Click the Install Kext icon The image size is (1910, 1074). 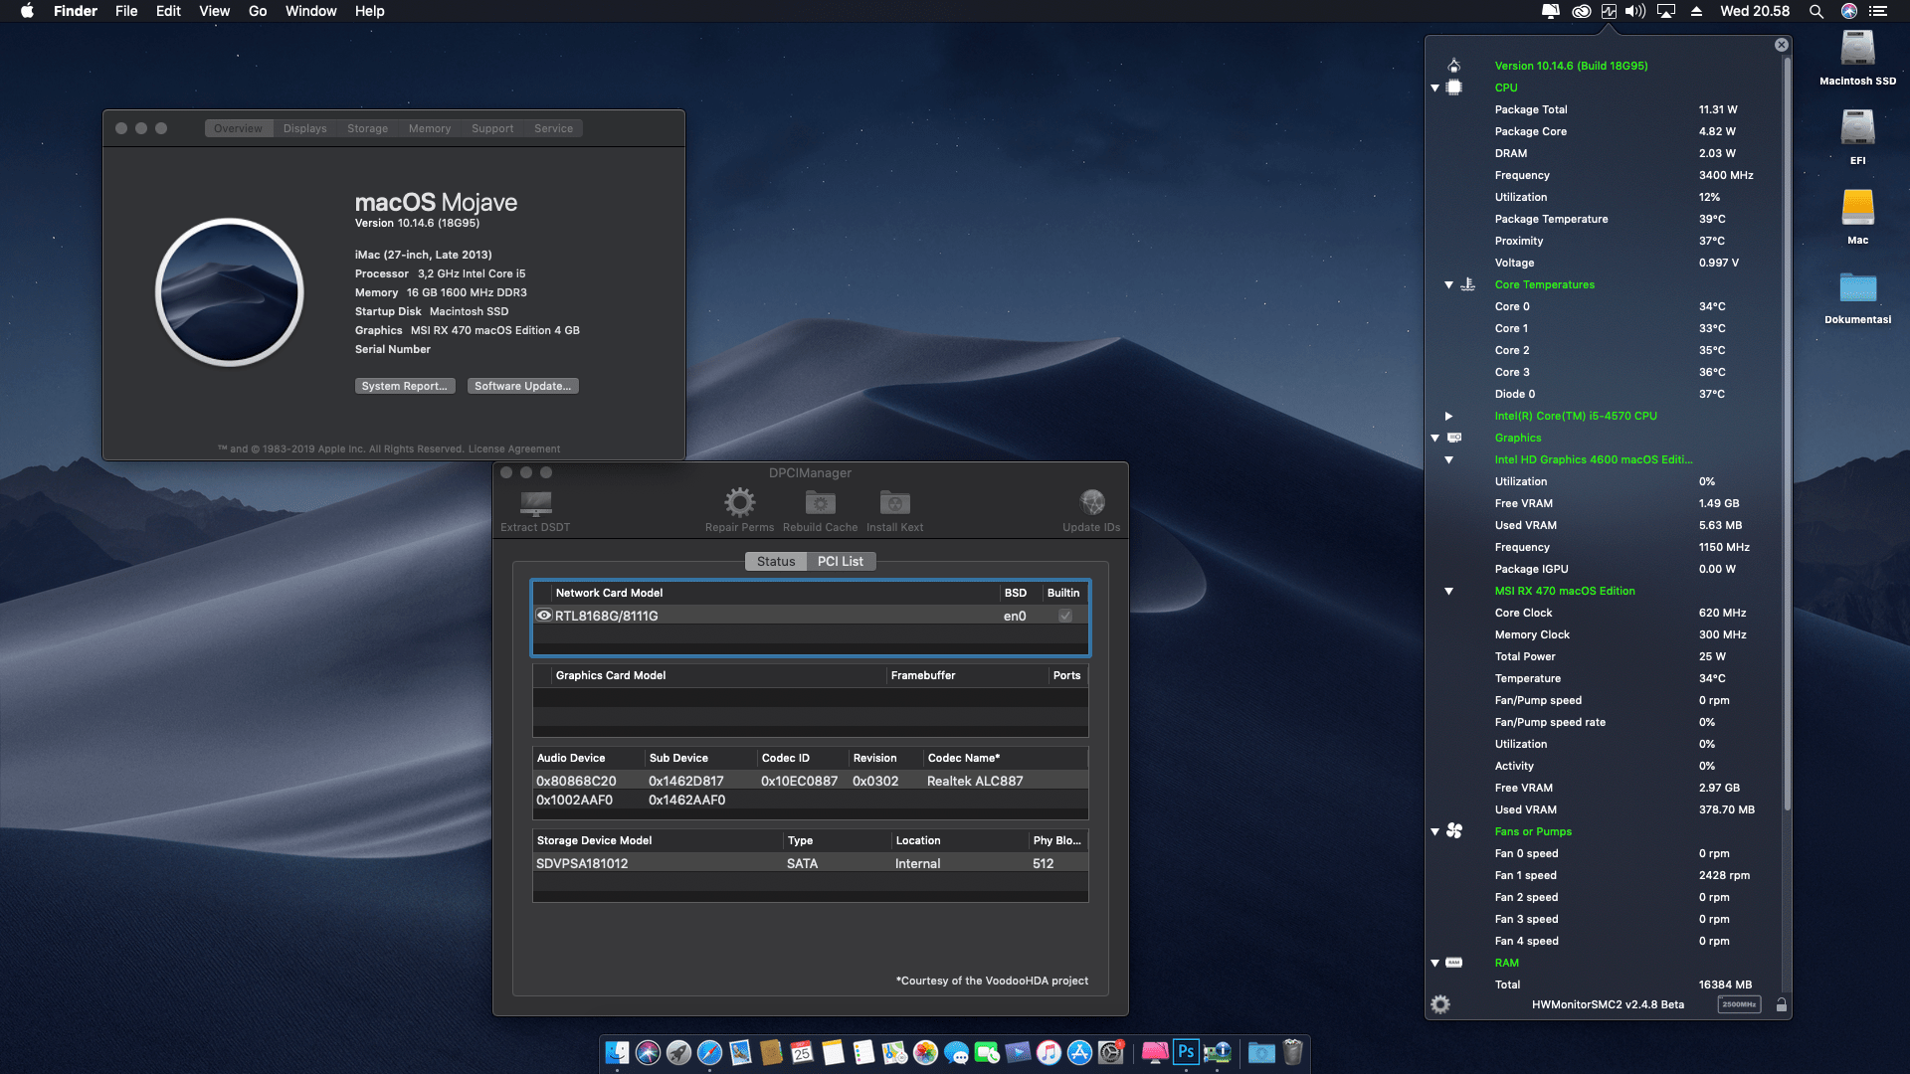(x=893, y=502)
